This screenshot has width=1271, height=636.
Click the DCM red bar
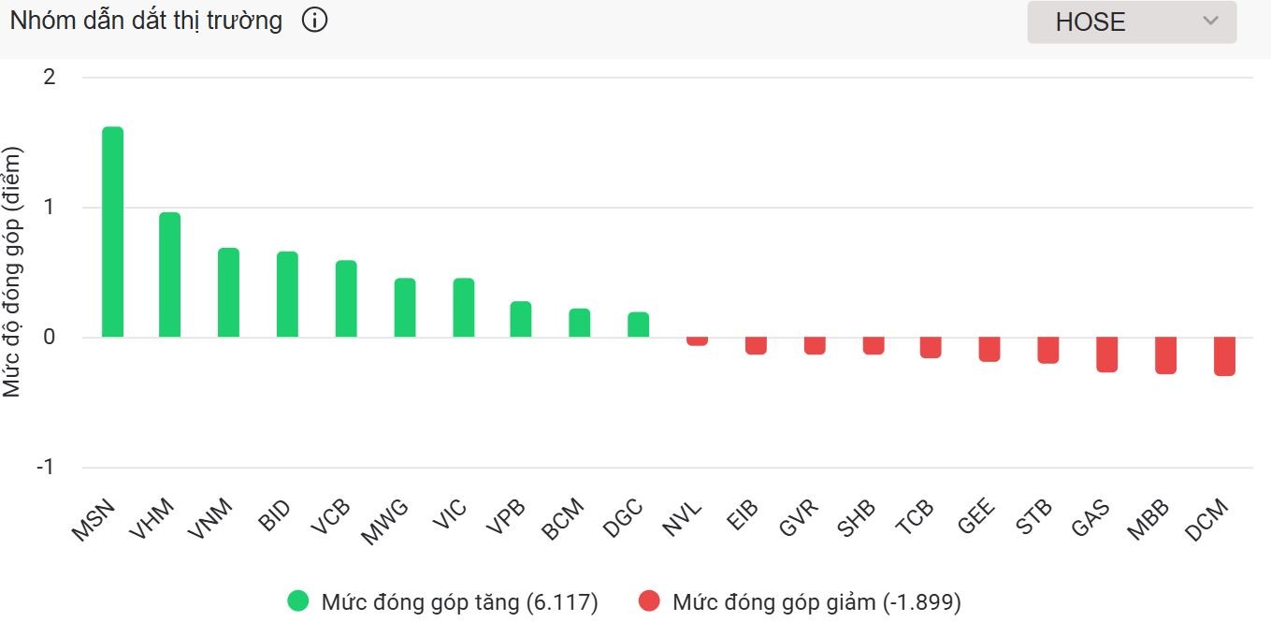click(1224, 356)
